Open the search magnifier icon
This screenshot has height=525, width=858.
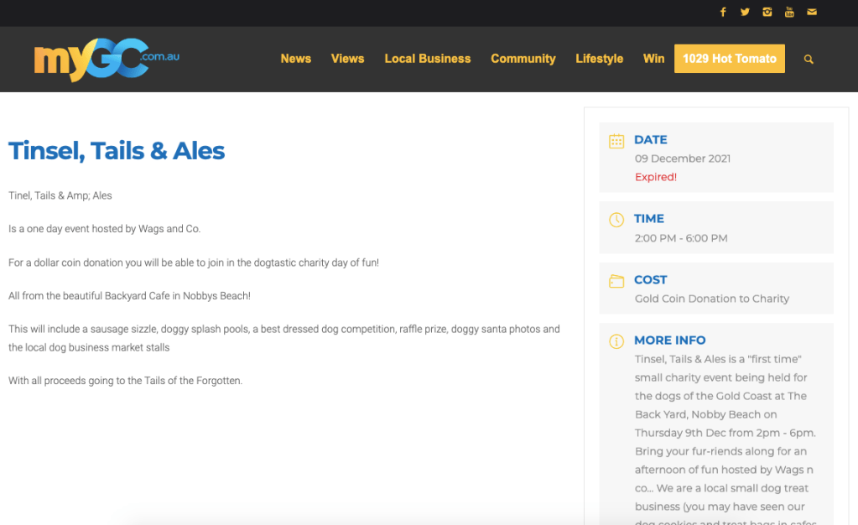(x=809, y=60)
